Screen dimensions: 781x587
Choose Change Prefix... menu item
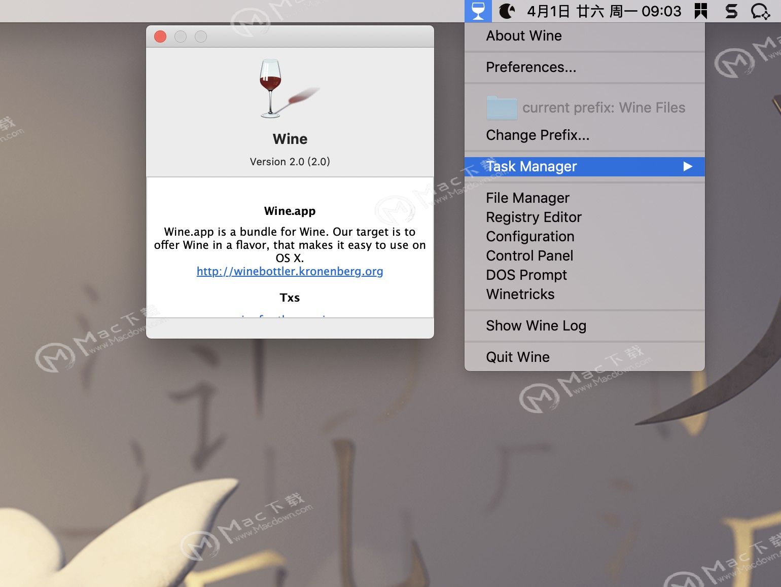coord(585,135)
